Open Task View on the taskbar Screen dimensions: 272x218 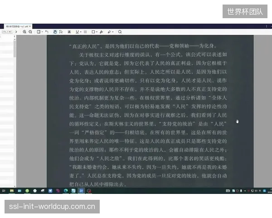tap(4, 191)
